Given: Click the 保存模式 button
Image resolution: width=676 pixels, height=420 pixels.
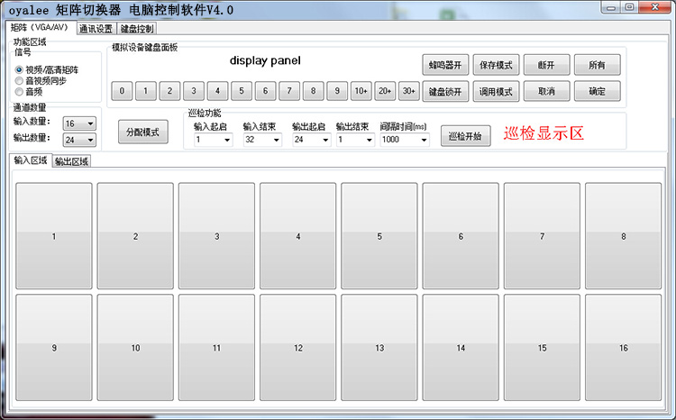Looking at the screenshot, I should click(x=496, y=66).
